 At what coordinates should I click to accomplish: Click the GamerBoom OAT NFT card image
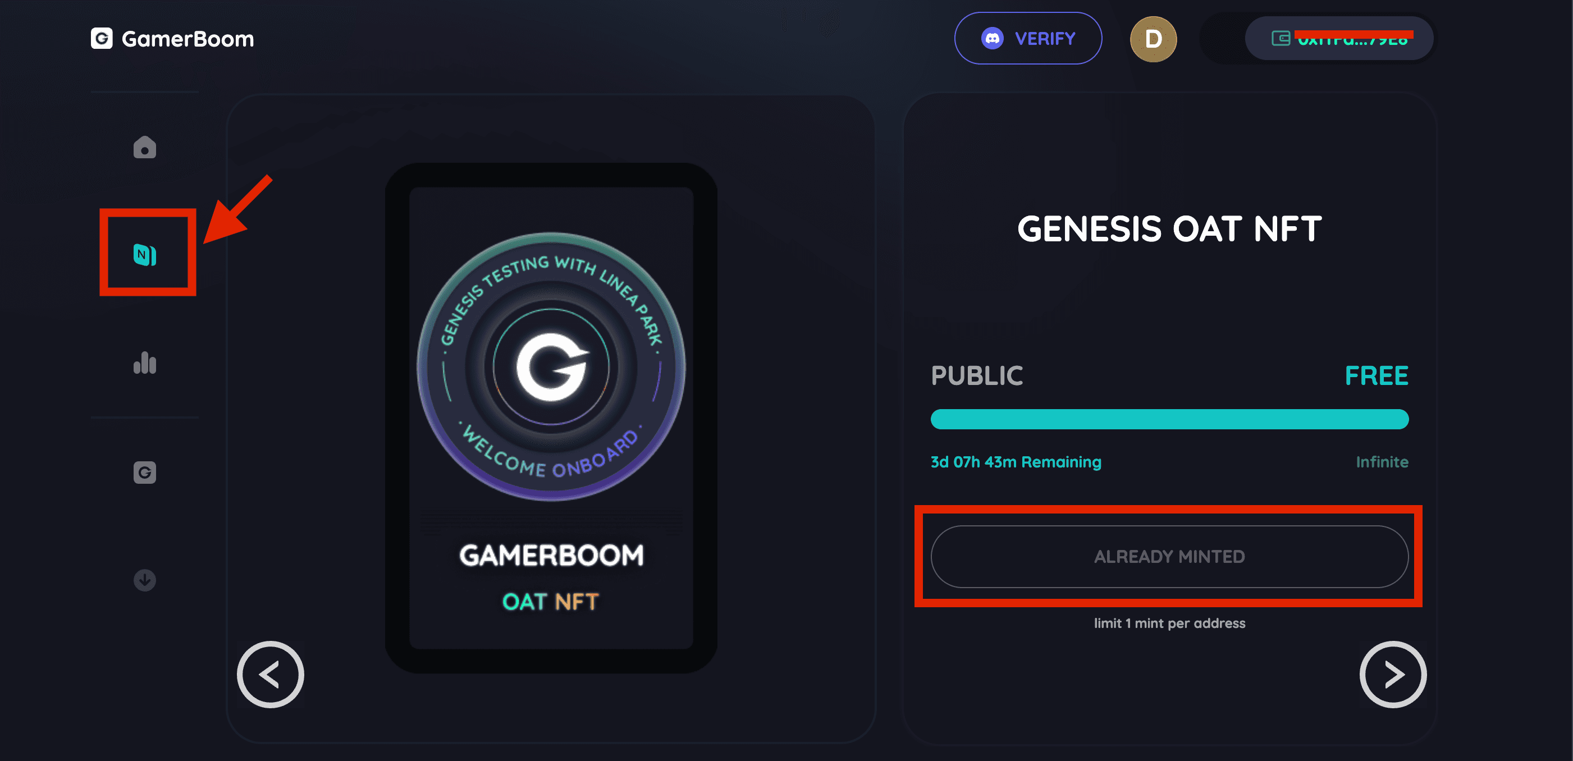551,418
